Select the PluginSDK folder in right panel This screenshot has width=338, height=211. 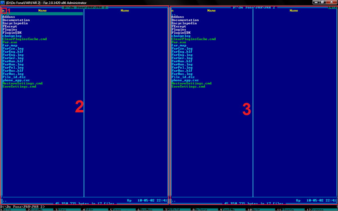point(181,33)
